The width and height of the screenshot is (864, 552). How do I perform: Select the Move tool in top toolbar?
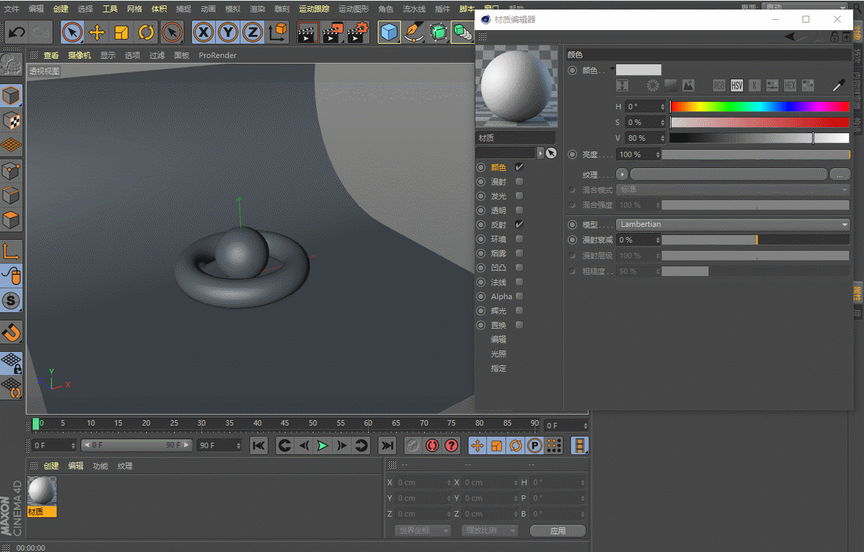point(97,32)
